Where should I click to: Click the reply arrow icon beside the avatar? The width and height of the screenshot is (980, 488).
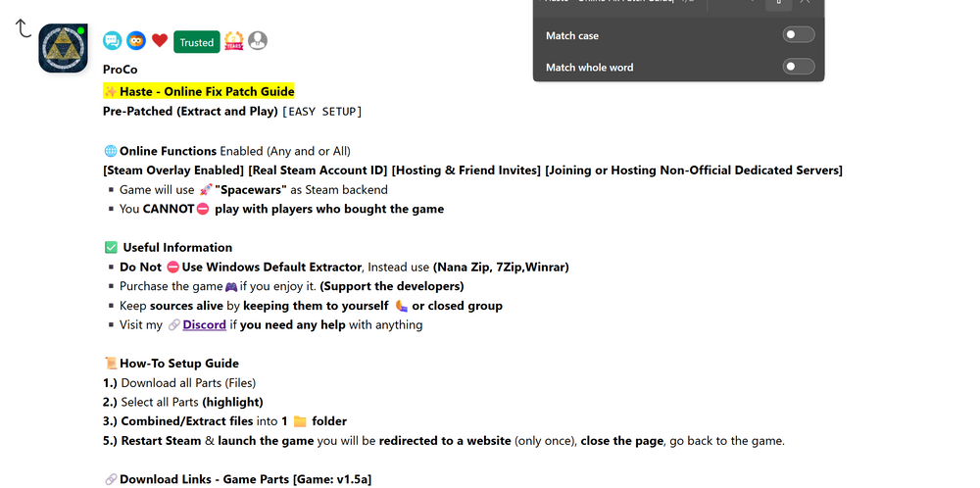pyautogui.click(x=24, y=28)
